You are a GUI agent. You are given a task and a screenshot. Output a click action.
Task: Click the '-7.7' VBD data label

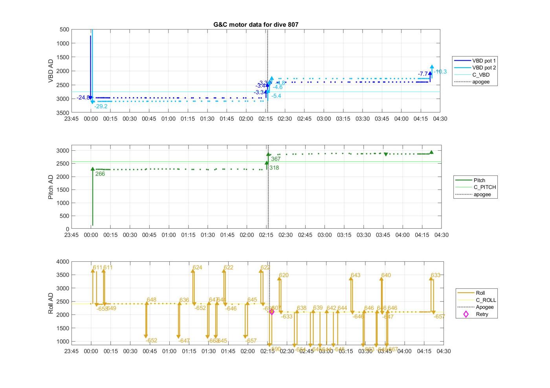pos(423,74)
